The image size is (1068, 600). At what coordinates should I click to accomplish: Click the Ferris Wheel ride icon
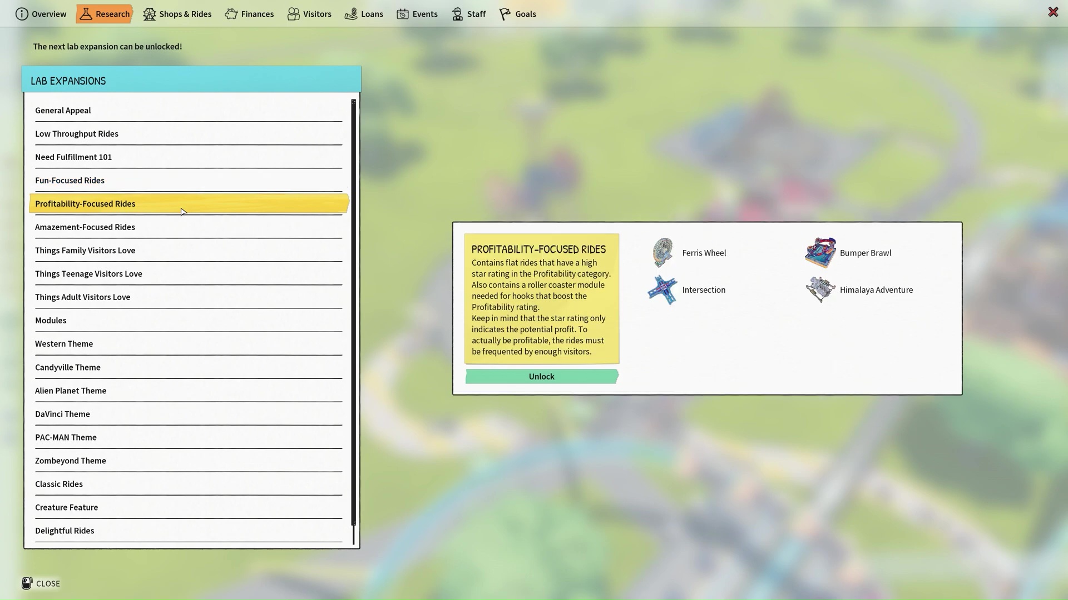[x=662, y=253]
